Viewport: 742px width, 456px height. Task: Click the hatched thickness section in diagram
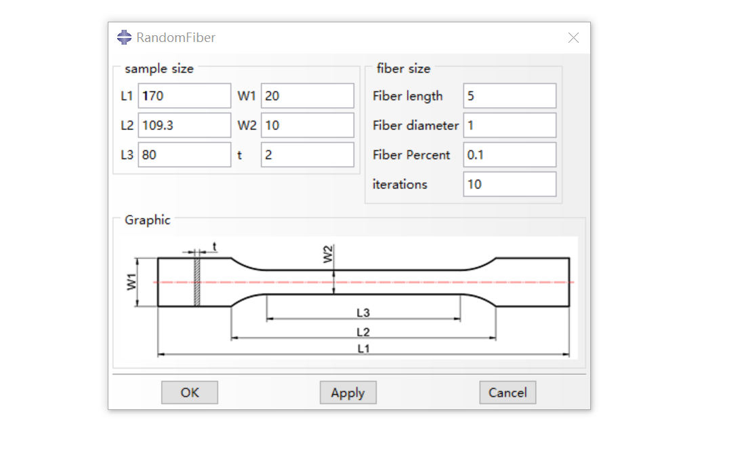[x=198, y=282]
